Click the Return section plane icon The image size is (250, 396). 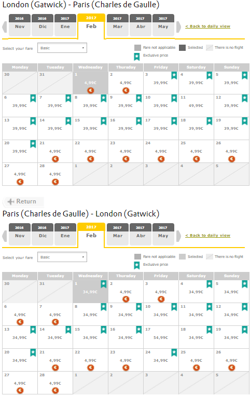pos(10,201)
